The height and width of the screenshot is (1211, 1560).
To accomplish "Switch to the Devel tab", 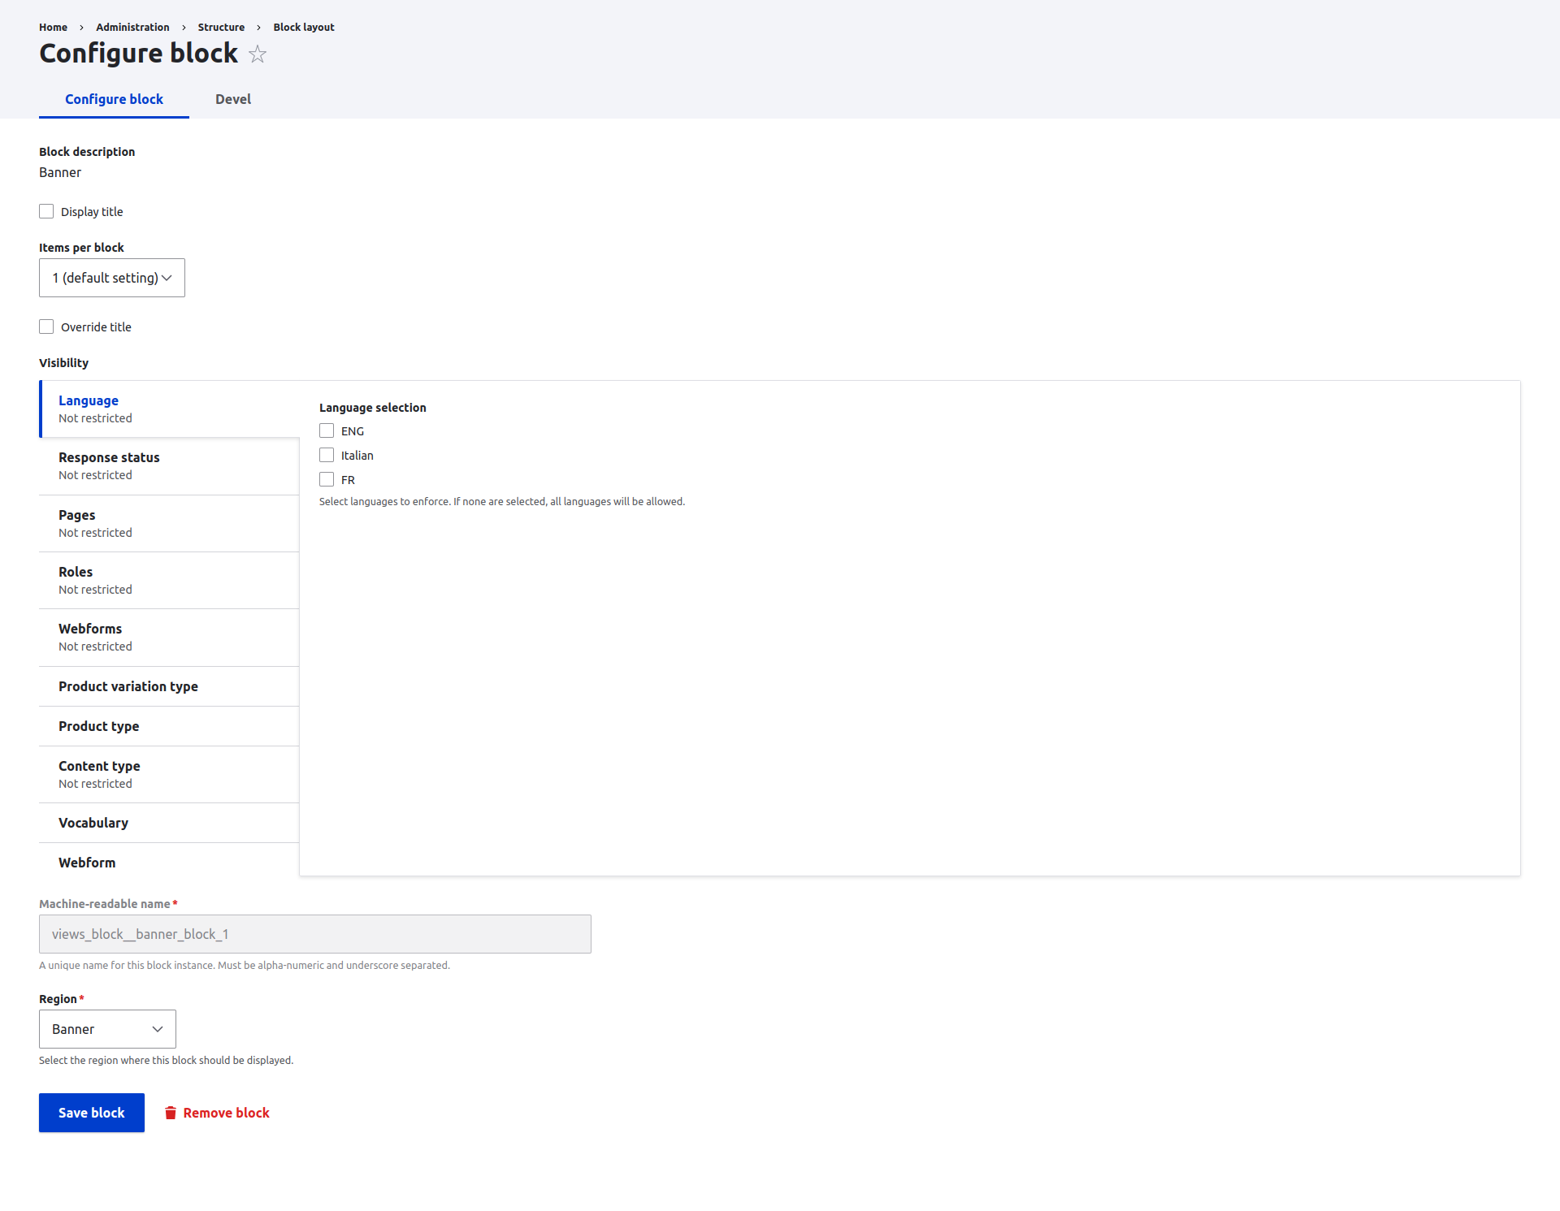I will click(x=233, y=99).
